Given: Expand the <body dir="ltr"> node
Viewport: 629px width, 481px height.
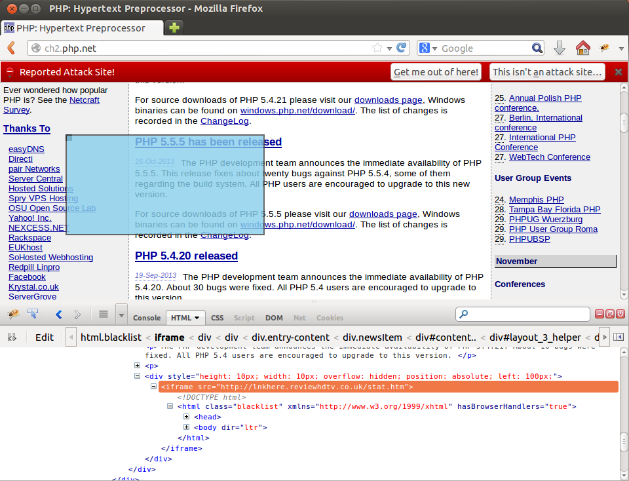Looking at the screenshot, I should tap(187, 427).
